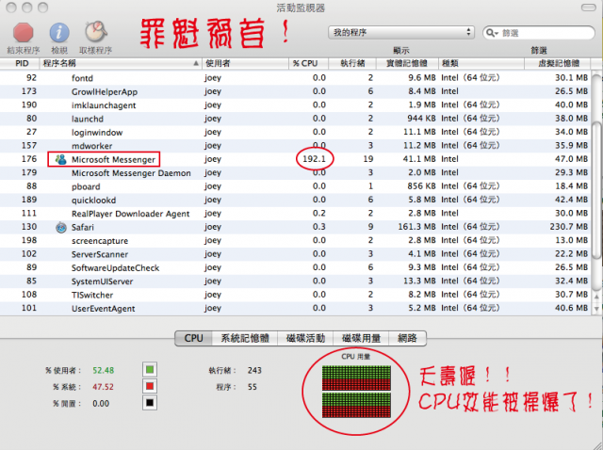The width and height of the screenshot is (603, 450).
Task: Click the 篩選 search input field
Action: (x=538, y=33)
